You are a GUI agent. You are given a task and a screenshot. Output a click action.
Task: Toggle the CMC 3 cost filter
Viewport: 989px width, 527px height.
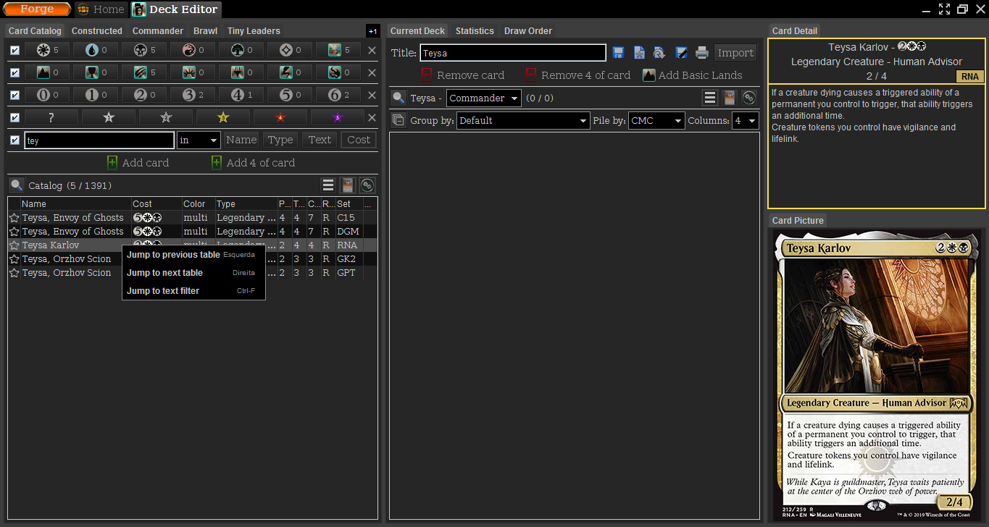click(x=192, y=95)
